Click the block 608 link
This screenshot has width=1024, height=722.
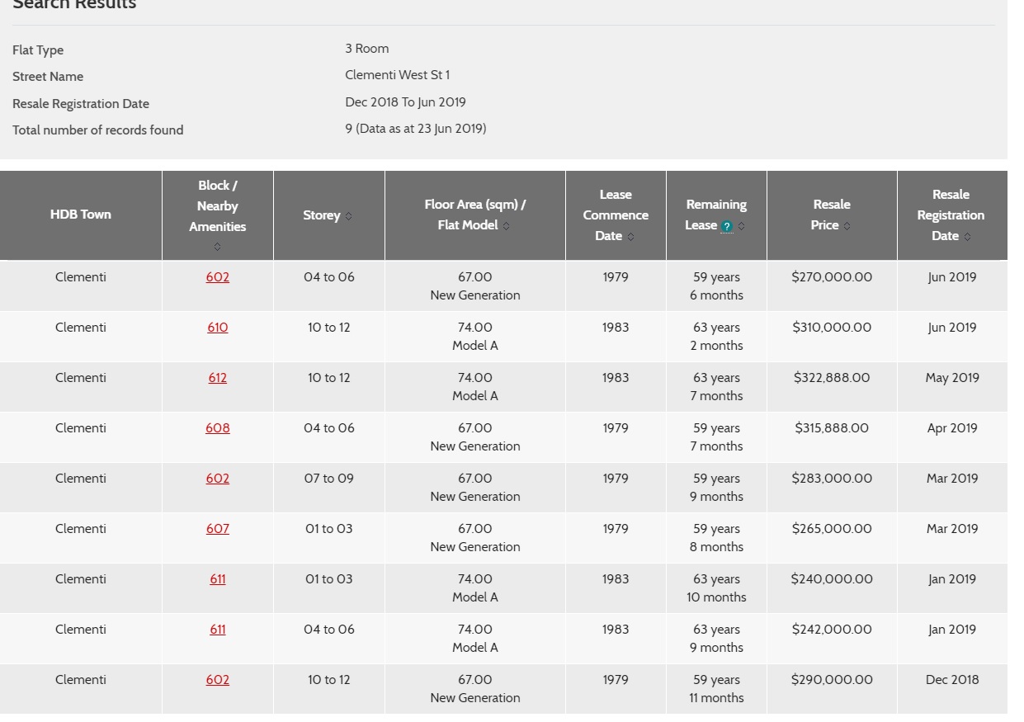pos(218,428)
